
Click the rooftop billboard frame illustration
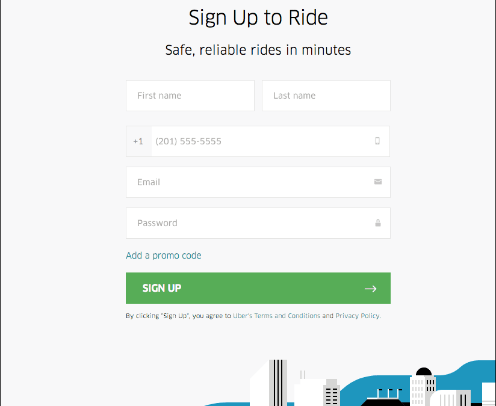389,395
